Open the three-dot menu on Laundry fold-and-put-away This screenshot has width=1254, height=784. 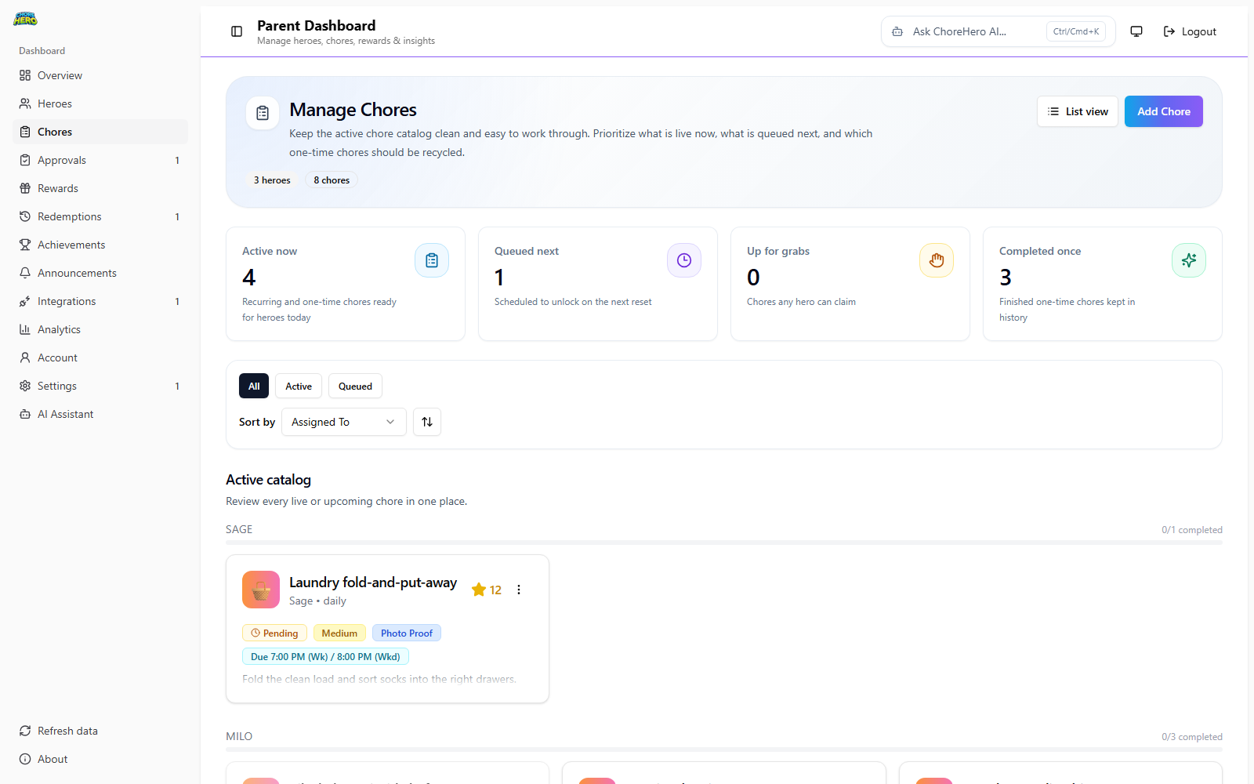[518, 589]
